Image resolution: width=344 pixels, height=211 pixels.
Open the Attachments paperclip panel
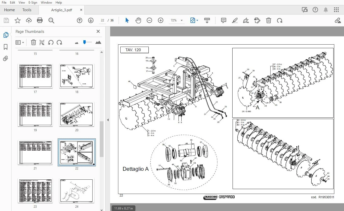click(6, 59)
